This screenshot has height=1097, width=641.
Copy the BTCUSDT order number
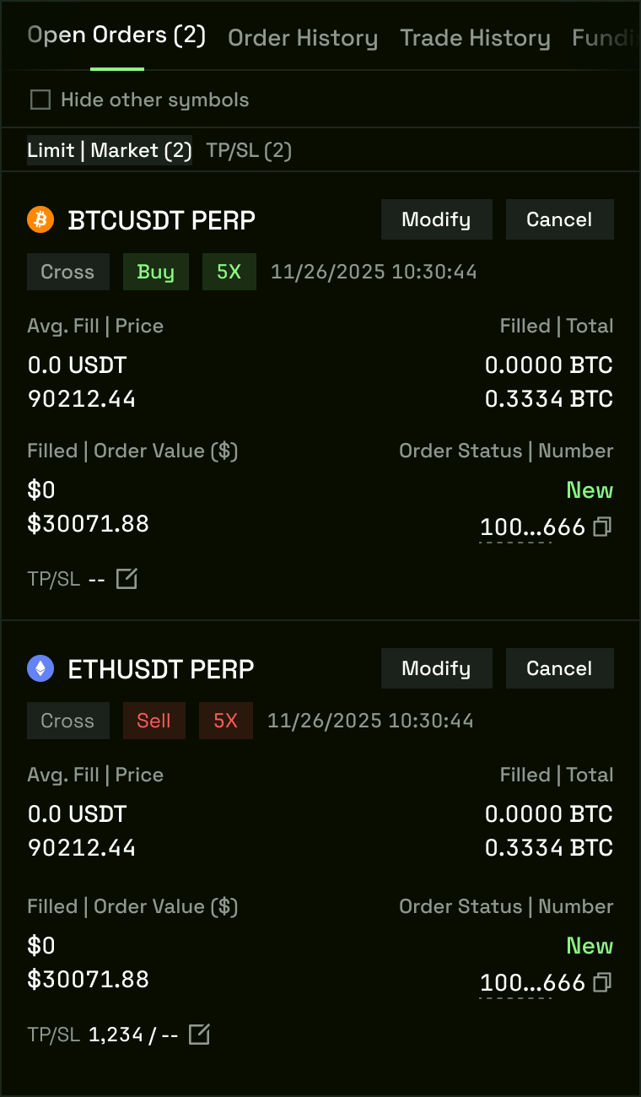point(602,527)
